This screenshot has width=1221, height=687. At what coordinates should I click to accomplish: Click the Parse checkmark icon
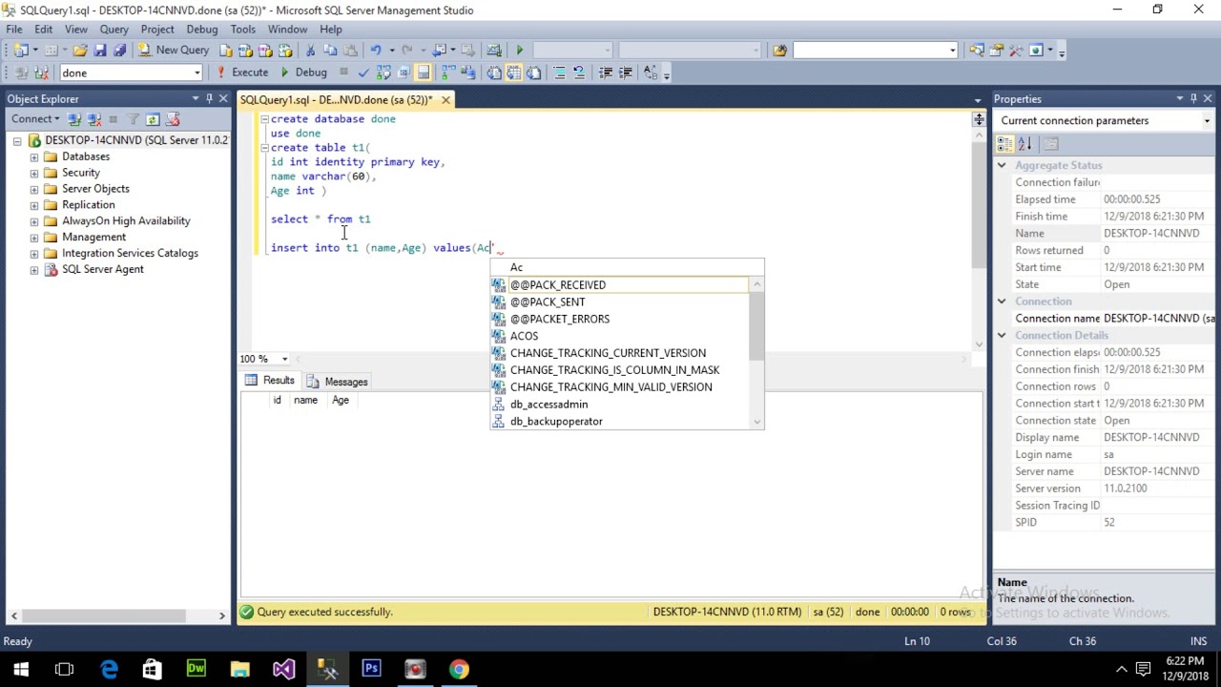pos(363,73)
